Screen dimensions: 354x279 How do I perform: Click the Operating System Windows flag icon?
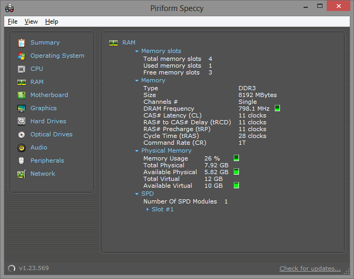click(x=22, y=56)
